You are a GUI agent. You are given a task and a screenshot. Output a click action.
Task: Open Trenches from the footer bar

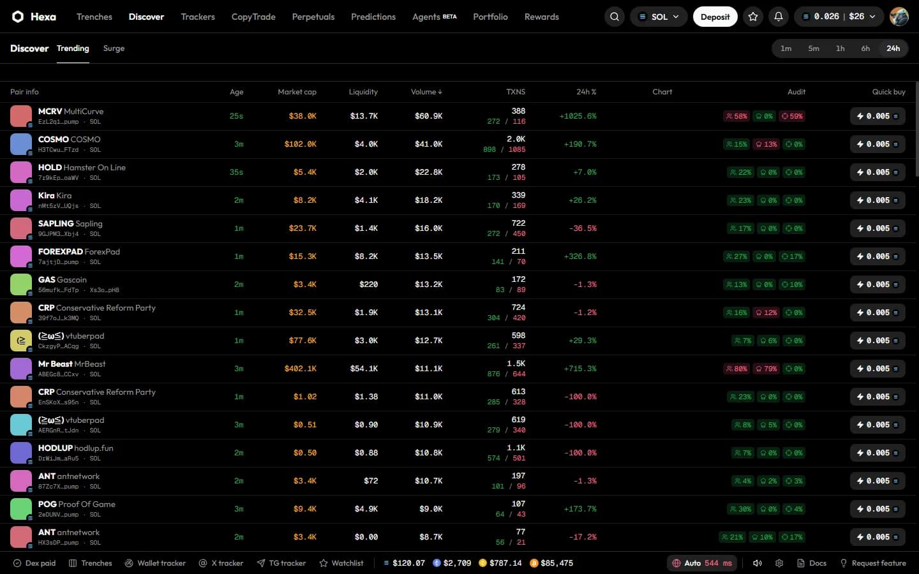90,563
